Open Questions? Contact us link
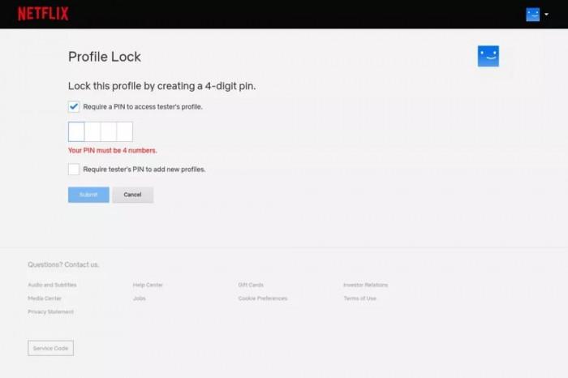The height and width of the screenshot is (378, 568). tap(63, 264)
